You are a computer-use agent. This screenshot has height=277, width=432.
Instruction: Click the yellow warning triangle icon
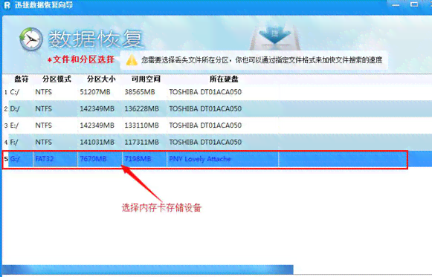tap(132, 59)
